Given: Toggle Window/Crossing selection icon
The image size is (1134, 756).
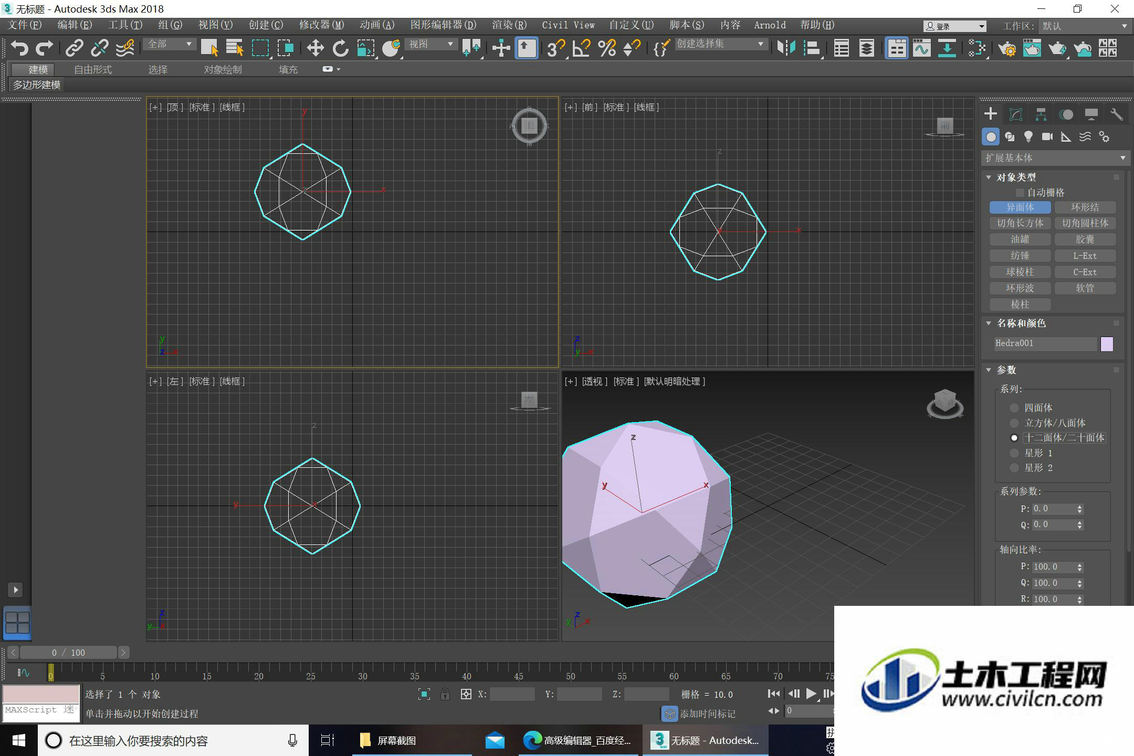Looking at the screenshot, I should point(286,48).
